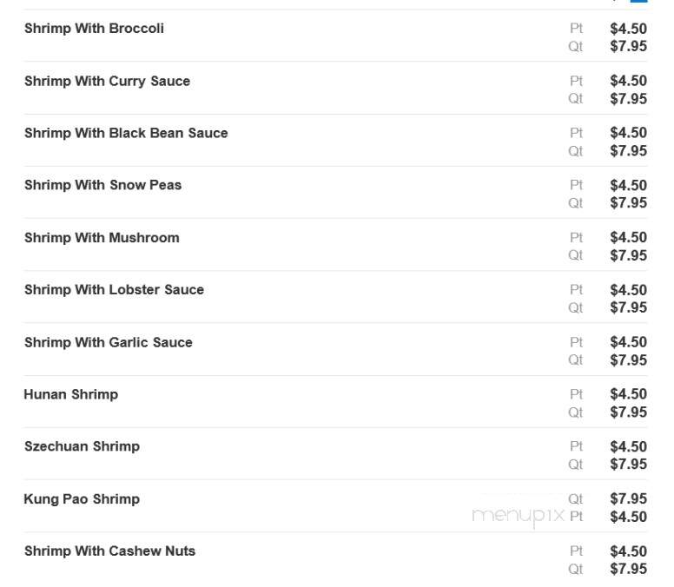
Task: Select Pt price for Shrimp With Broccoli
Action: 629,29
